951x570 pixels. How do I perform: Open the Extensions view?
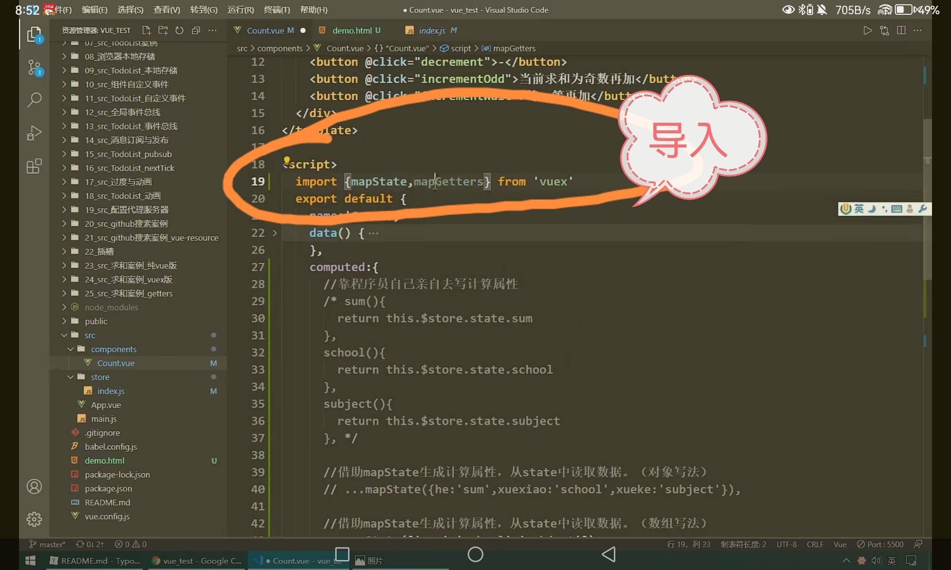pos(34,166)
